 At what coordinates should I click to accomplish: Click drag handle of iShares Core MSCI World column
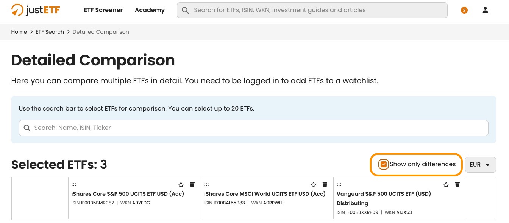(206, 185)
